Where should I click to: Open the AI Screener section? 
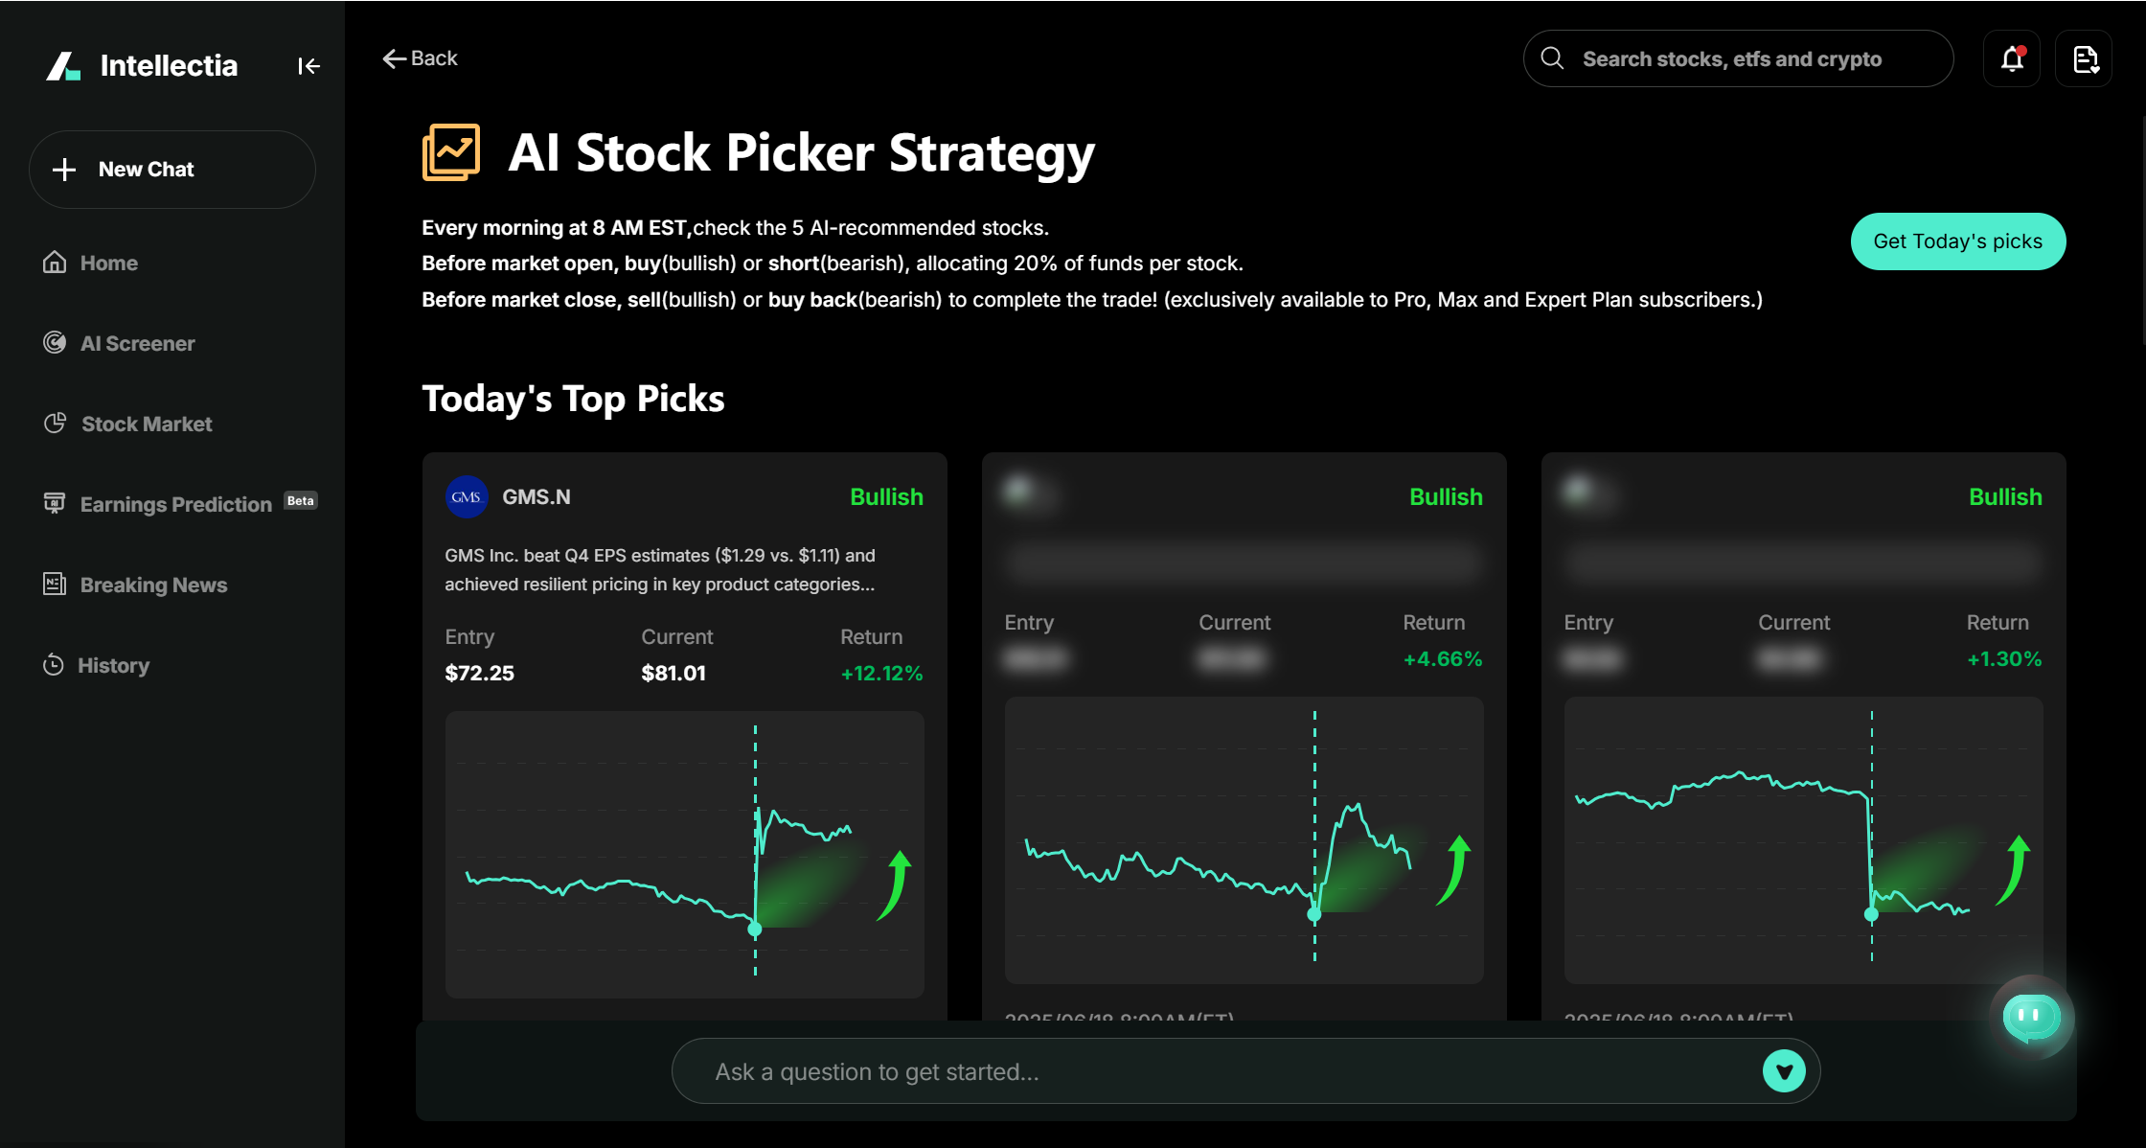click(137, 343)
